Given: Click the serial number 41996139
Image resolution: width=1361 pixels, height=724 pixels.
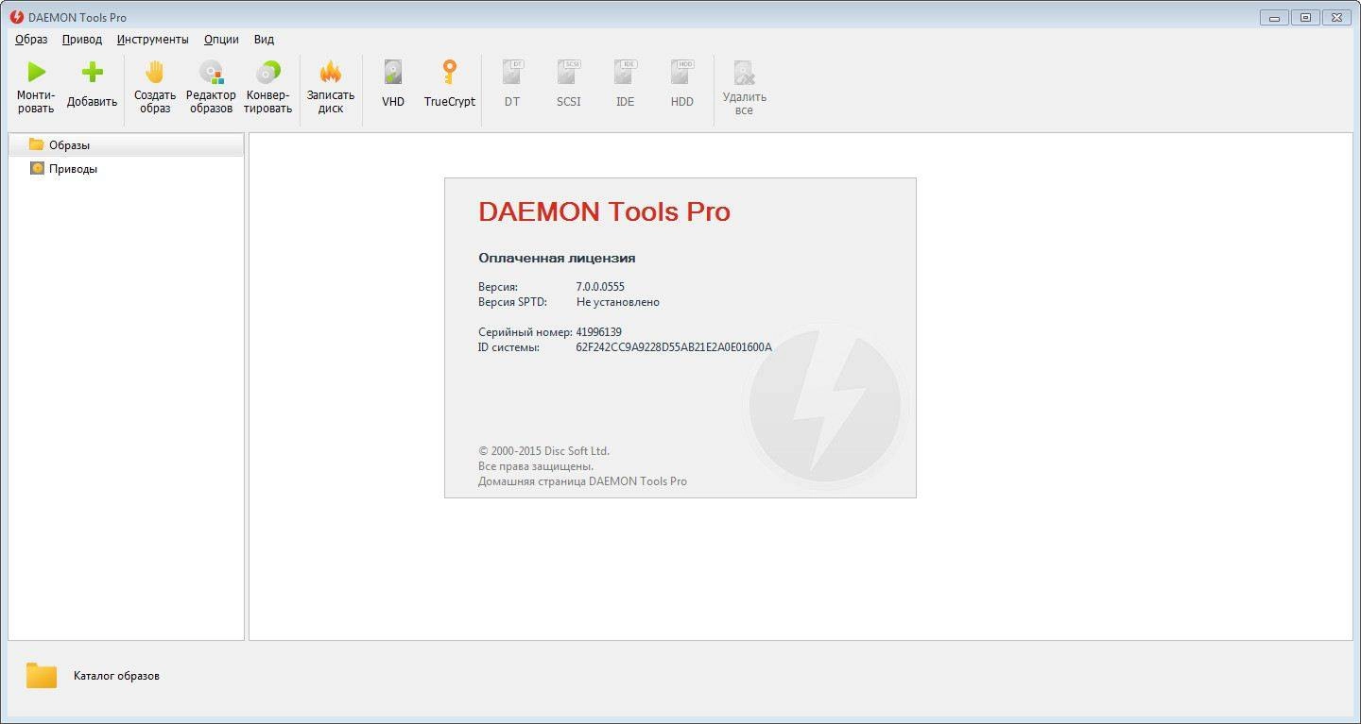Looking at the screenshot, I should tap(598, 332).
